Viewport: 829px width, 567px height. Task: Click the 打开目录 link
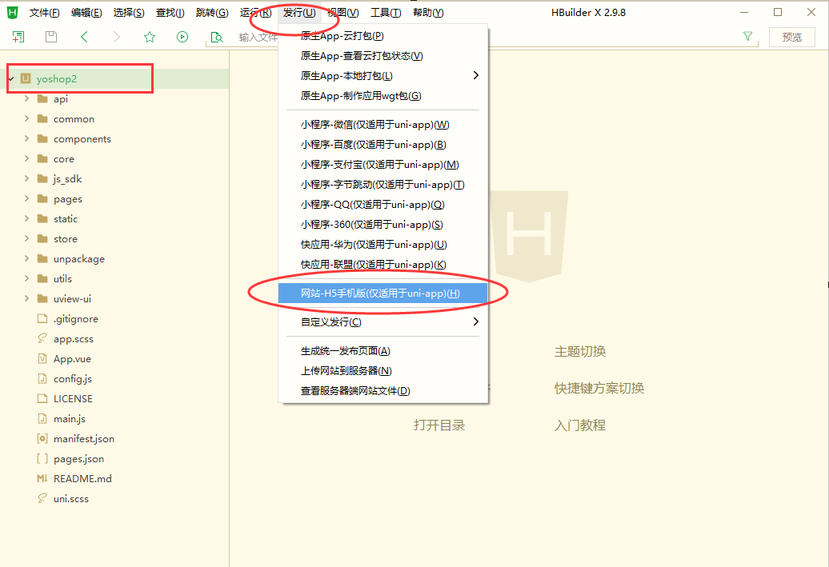tap(439, 425)
